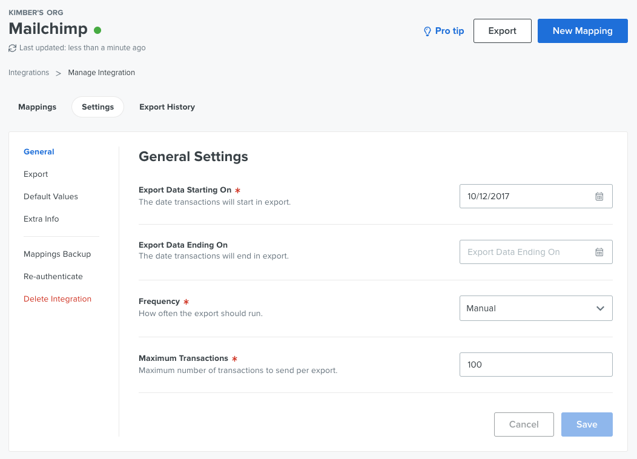Click the New Mapping button
This screenshot has width=637, height=459.
[583, 31]
